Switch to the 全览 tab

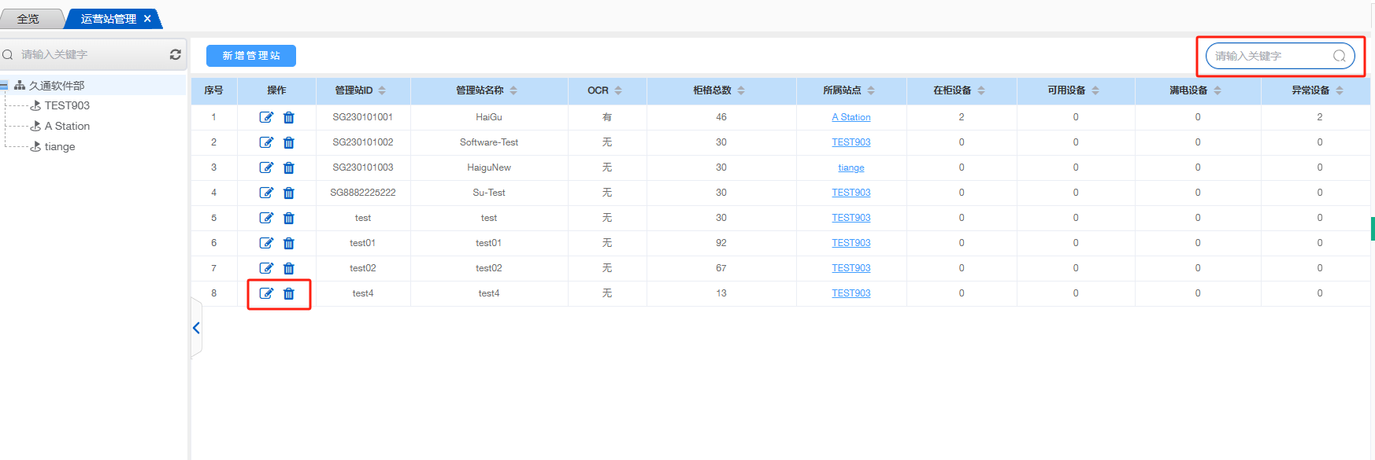click(x=28, y=19)
